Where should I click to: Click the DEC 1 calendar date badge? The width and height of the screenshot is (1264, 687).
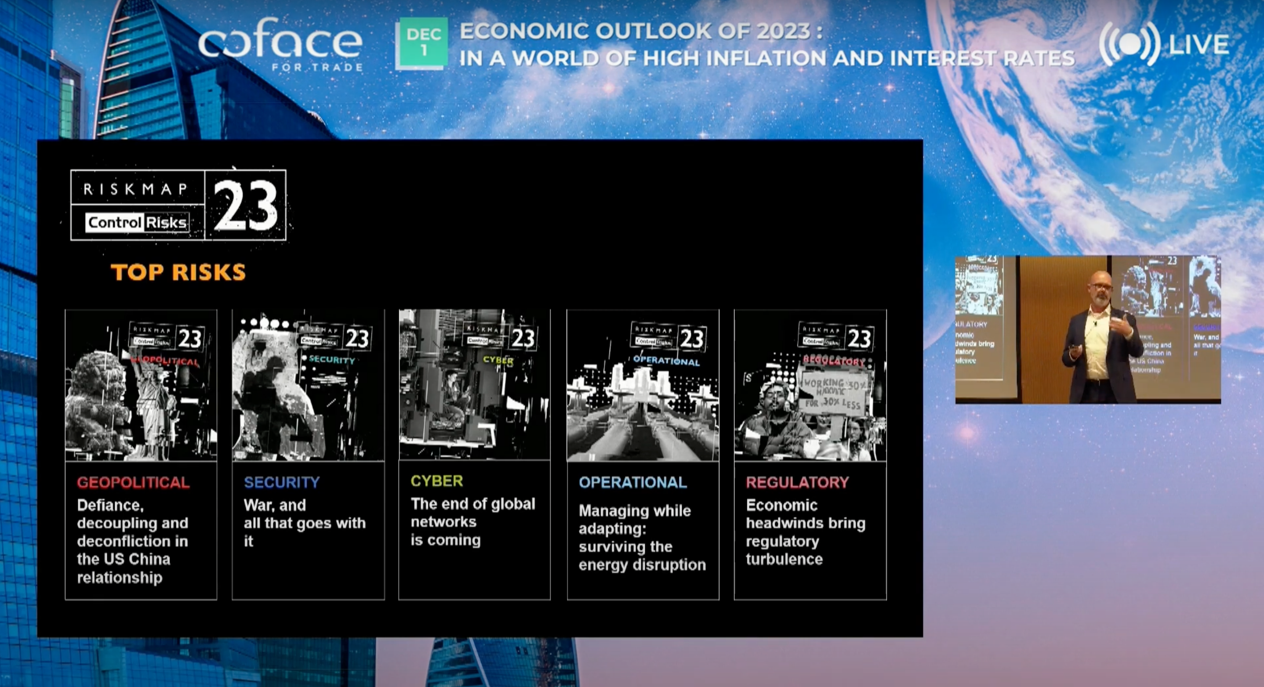click(x=422, y=43)
